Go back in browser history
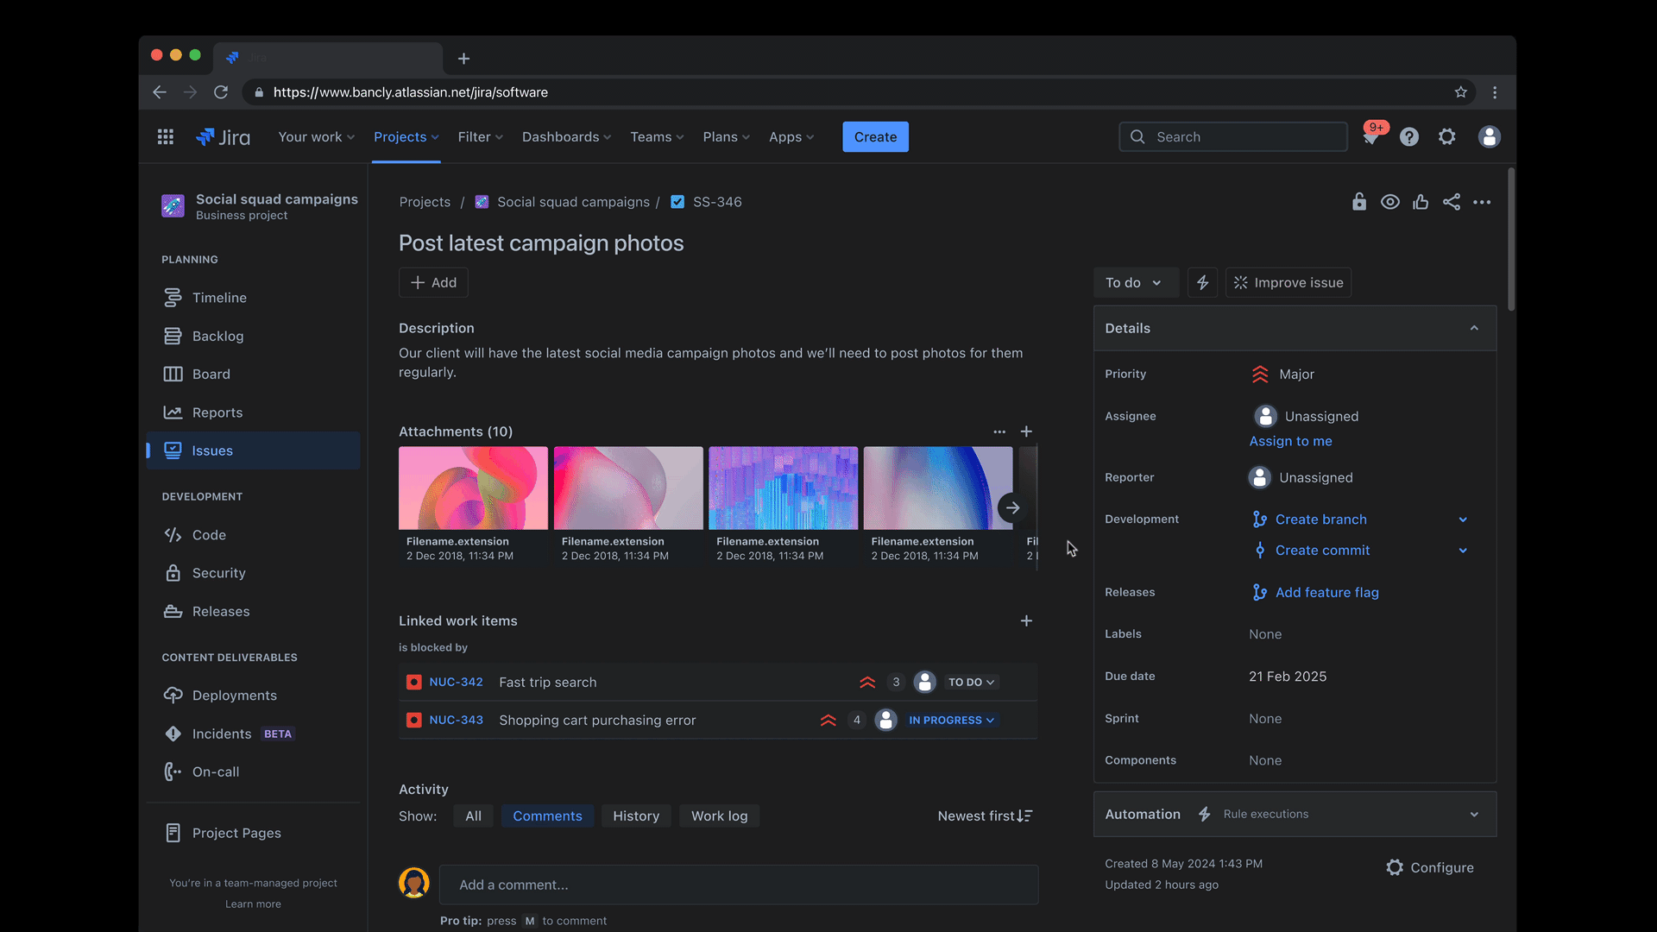 pyautogui.click(x=160, y=92)
